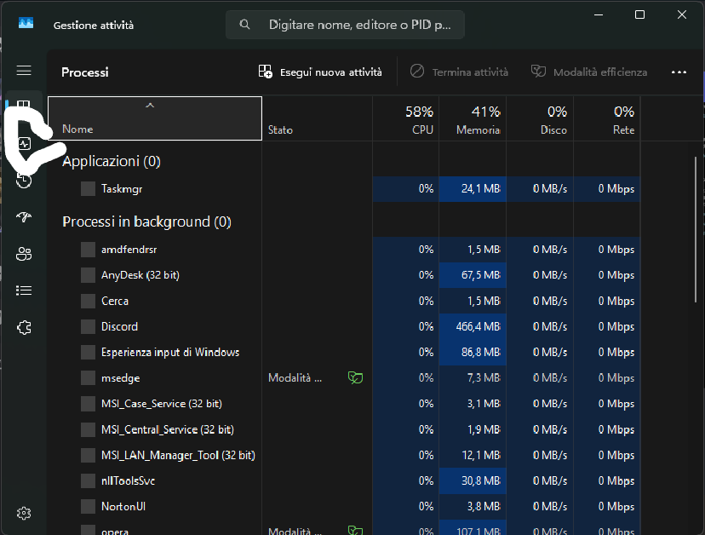Click the 466,4 MB memory value
The height and width of the screenshot is (535, 705).
coord(478,326)
